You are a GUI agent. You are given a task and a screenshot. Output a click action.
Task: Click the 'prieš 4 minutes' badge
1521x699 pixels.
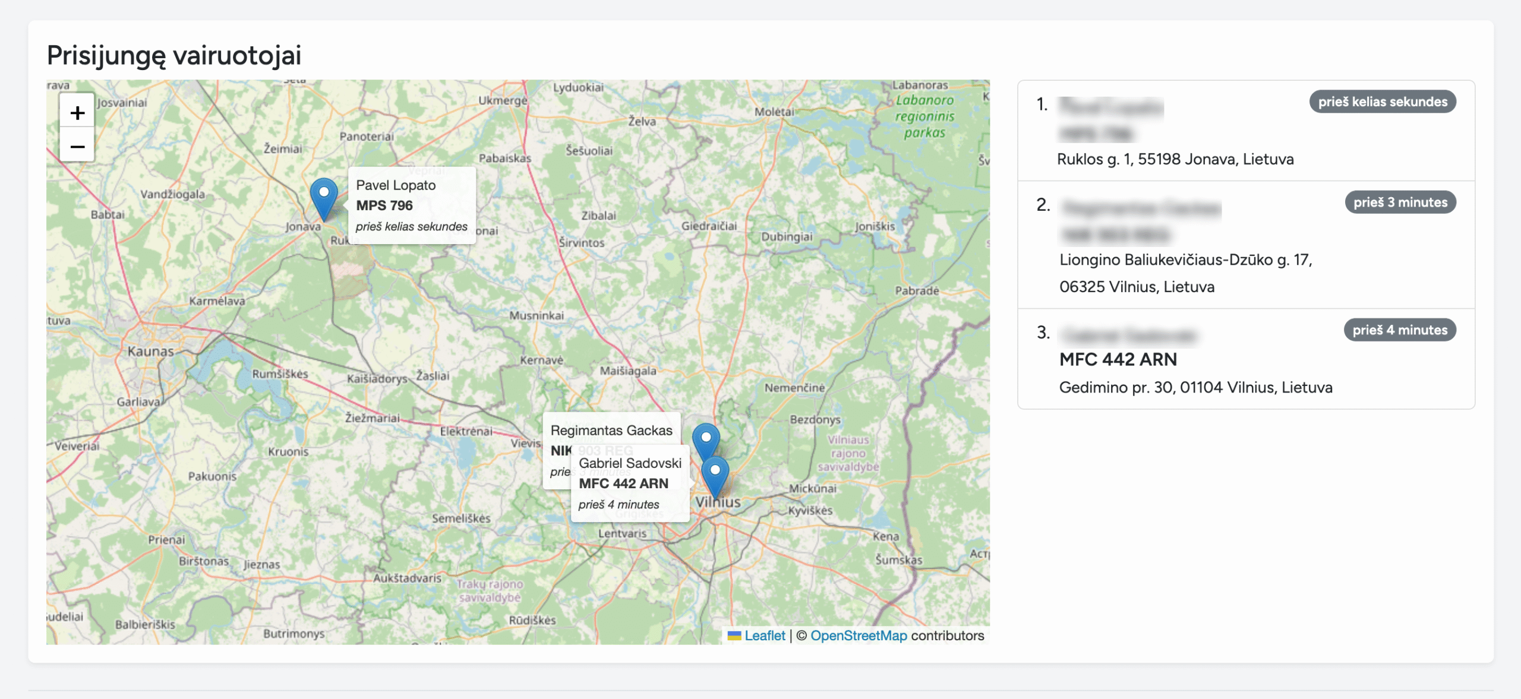click(1399, 330)
